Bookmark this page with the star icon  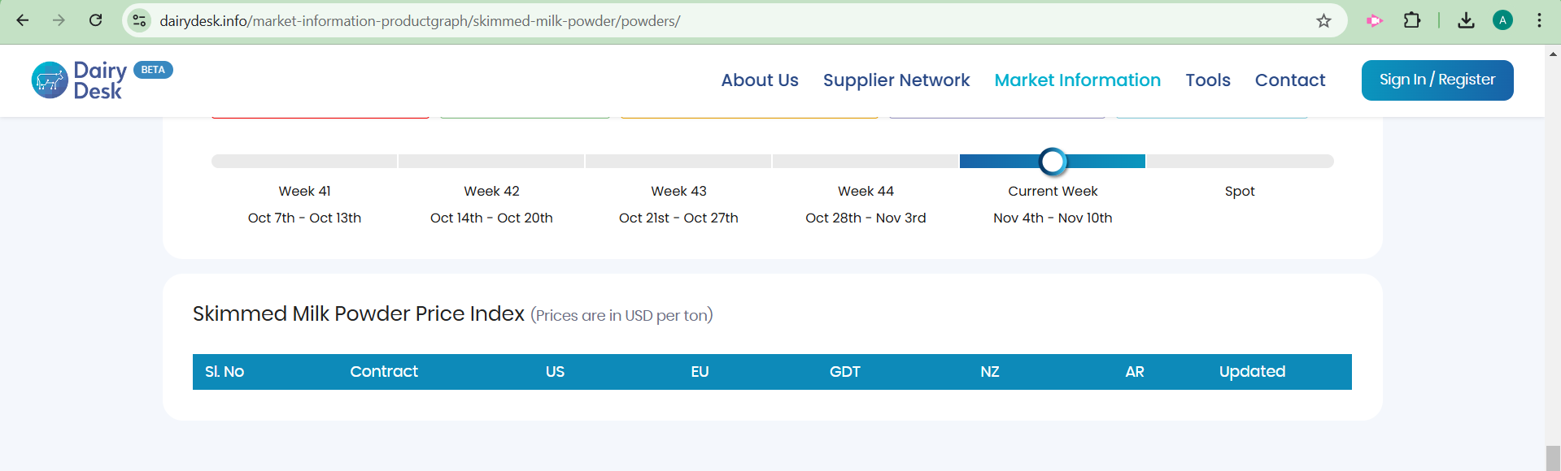point(1323,20)
